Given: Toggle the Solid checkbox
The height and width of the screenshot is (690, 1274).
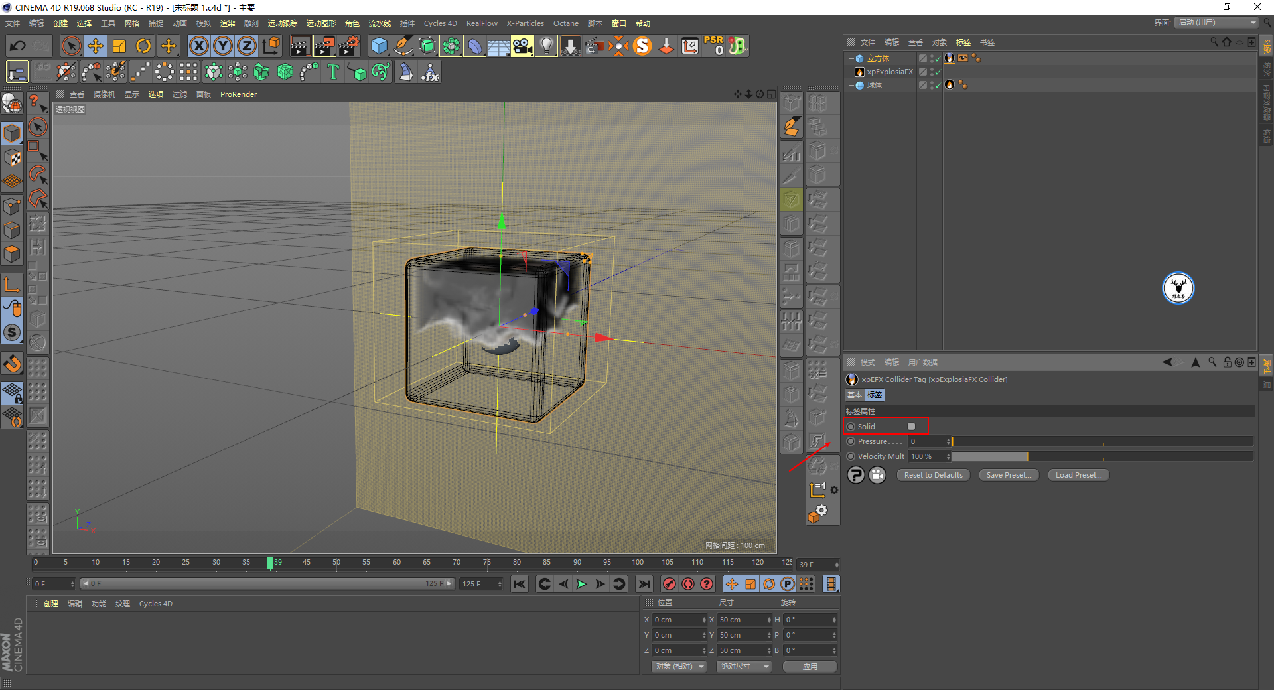Looking at the screenshot, I should [912, 427].
